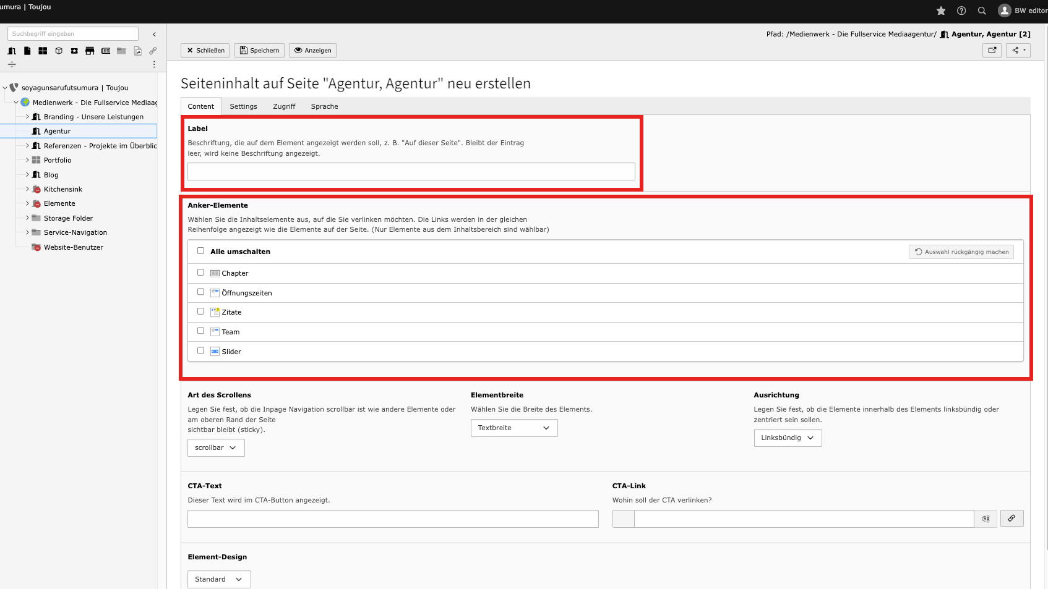Image resolution: width=1048 pixels, height=589 pixels.
Task: Click the link icon in page tree toolbar
Action: coord(153,51)
